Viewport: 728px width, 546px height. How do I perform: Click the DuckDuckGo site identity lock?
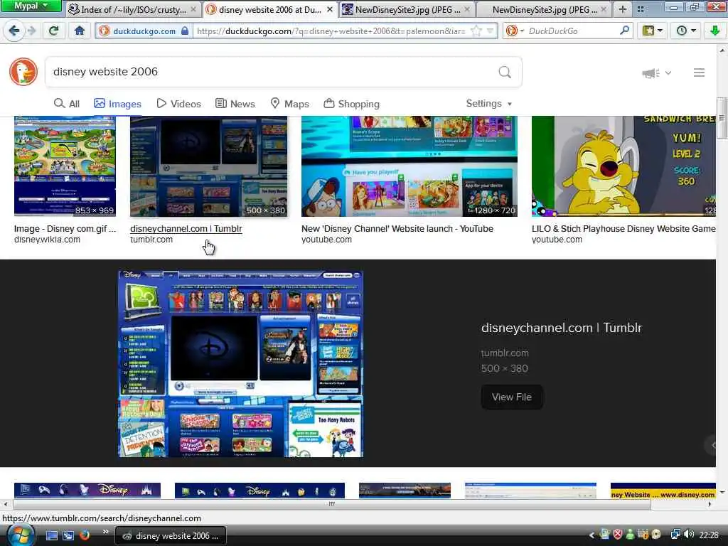tap(185, 31)
